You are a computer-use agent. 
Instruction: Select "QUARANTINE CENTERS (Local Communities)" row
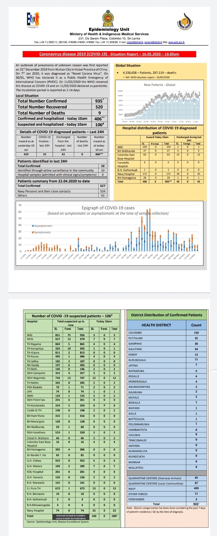(x=167, y=483)
